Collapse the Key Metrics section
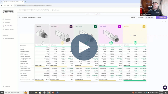The height and width of the screenshot is (94, 168). click(33, 45)
